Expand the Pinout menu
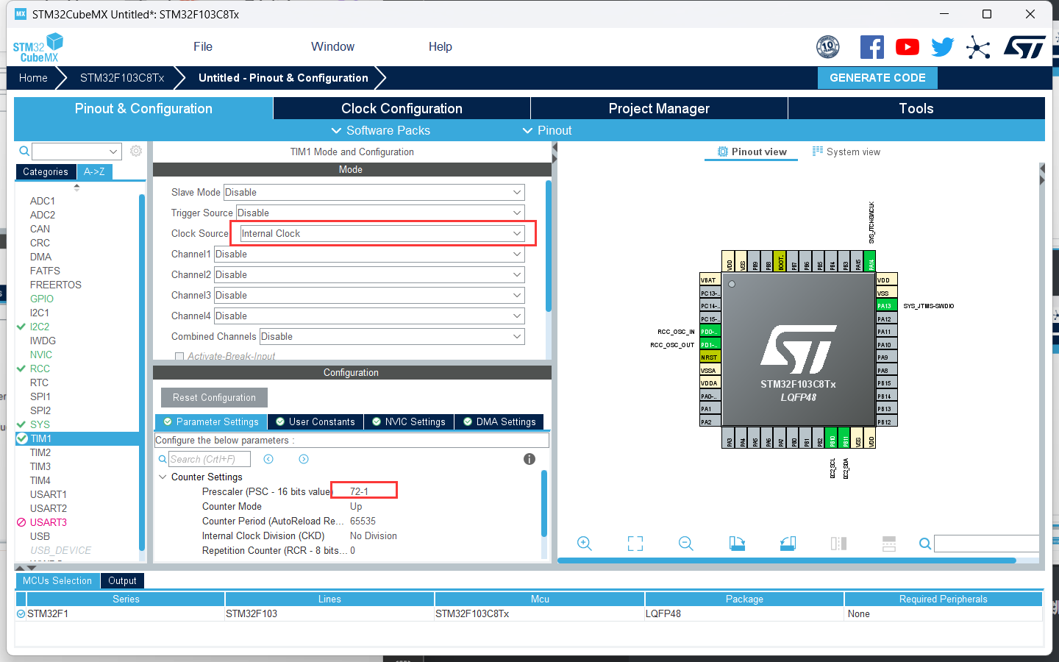The height and width of the screenshot is (662, 1059). point(547,130)
